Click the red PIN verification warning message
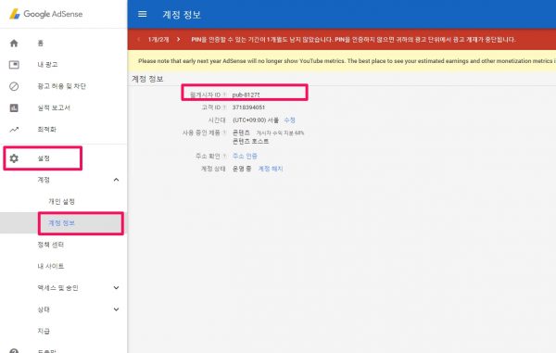This screenshot has height=353, width=556. [354, 39]
